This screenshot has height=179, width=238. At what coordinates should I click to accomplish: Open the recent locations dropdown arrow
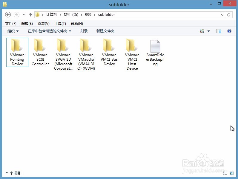24,15
